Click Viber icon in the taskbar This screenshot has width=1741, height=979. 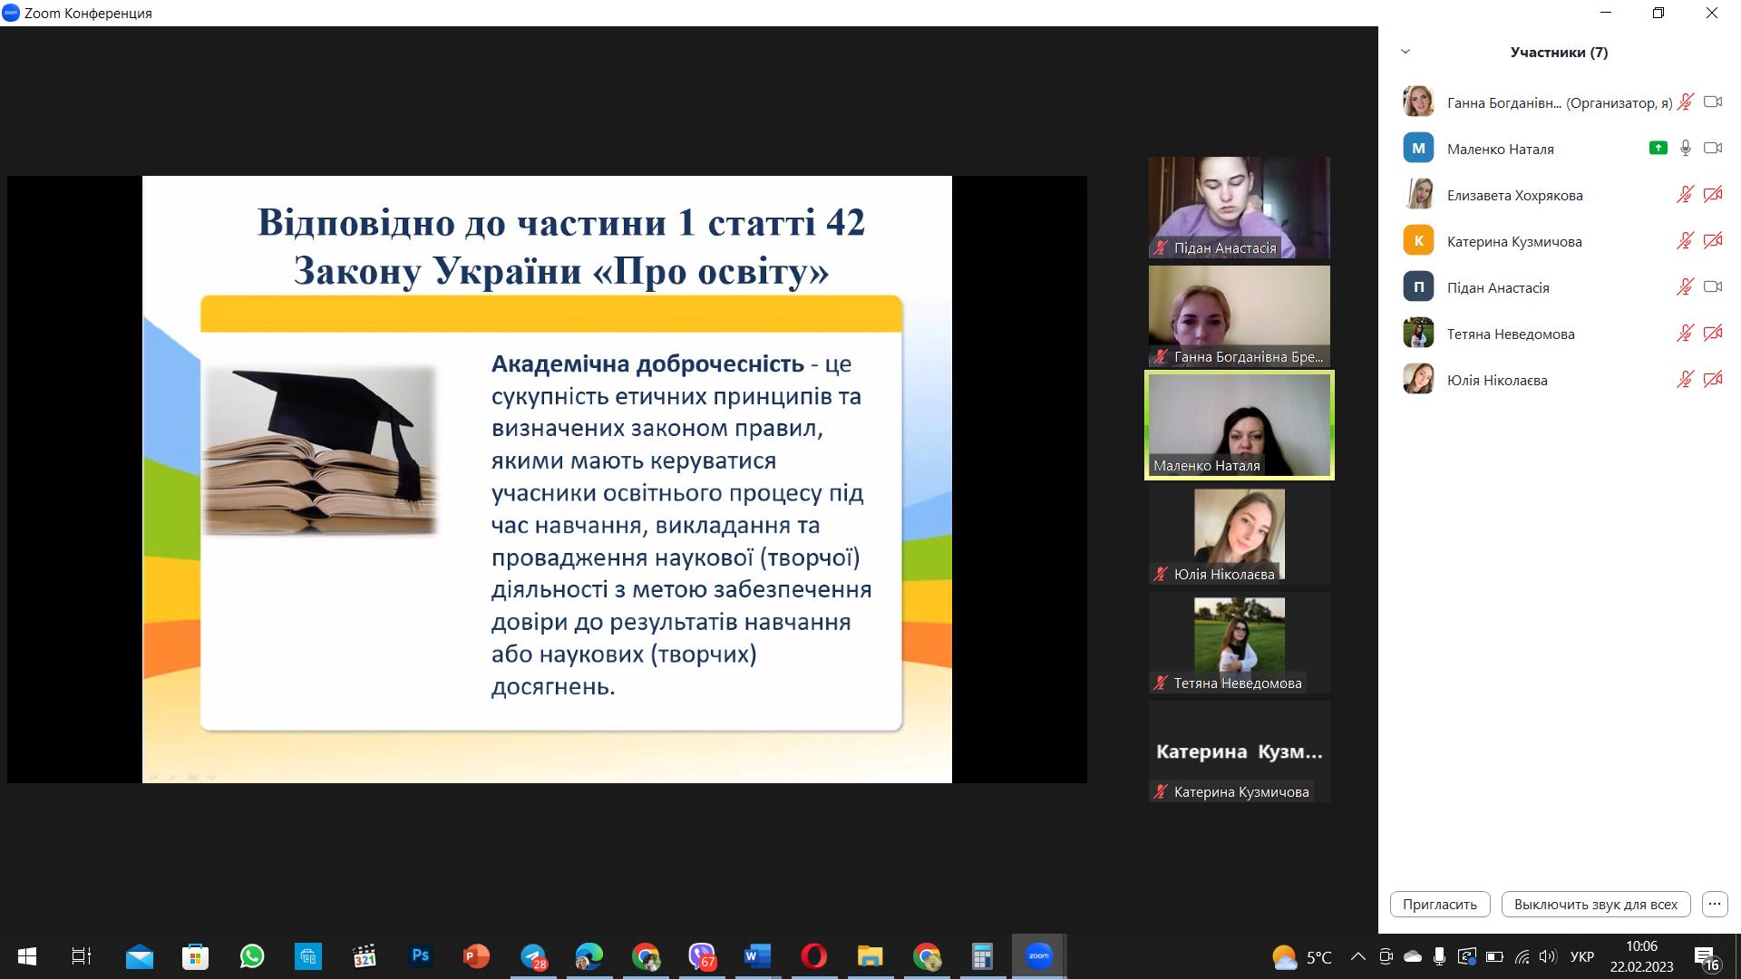pyautogui.click(x=701, y=956)
